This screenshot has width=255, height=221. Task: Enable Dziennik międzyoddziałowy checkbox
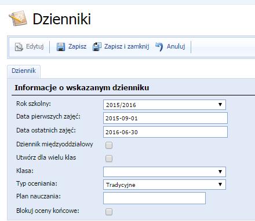click(x=109, y=145)
